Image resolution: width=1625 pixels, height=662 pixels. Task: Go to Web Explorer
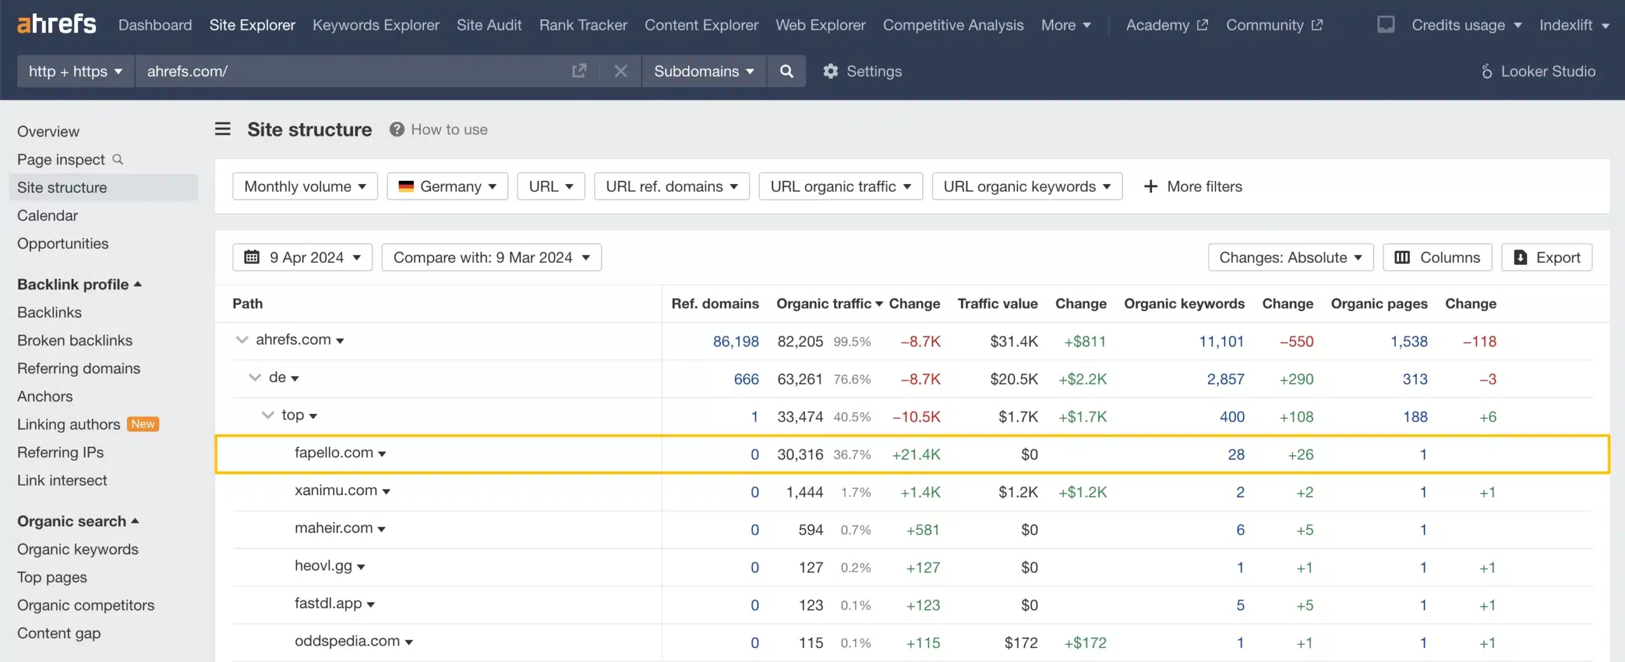click(x=820, y=25)
